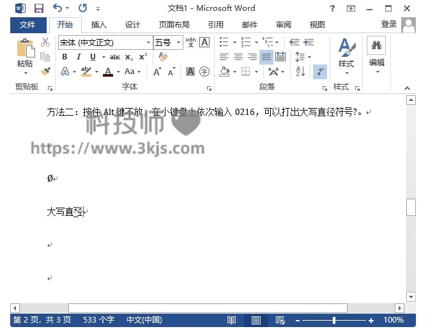Viewport: 428px width, 329px height.
Task: Click language 中文(中国) in status bar
Action: point(144,320)
